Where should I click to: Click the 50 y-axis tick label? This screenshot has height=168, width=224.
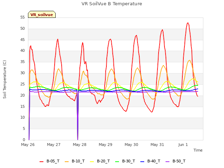pyautogui.click(x=22, y=29)
